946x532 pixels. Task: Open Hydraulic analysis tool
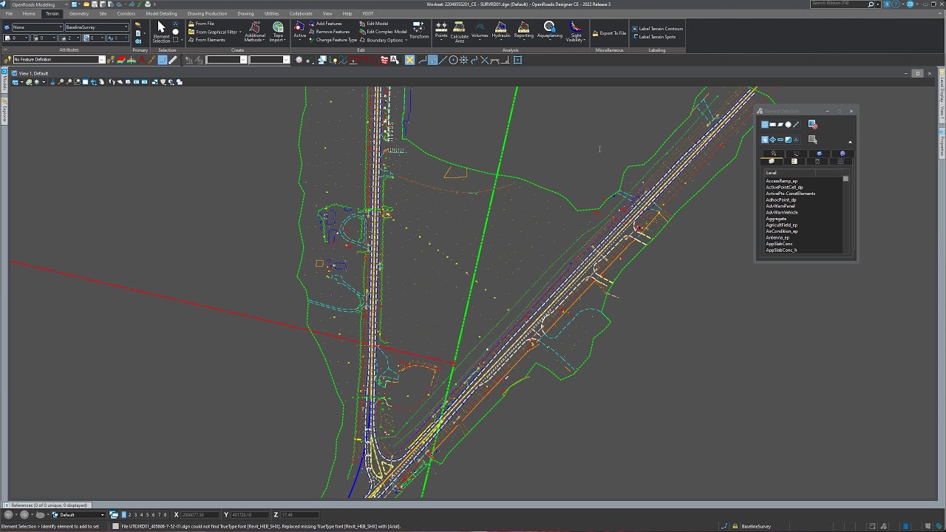coord(501,30)
